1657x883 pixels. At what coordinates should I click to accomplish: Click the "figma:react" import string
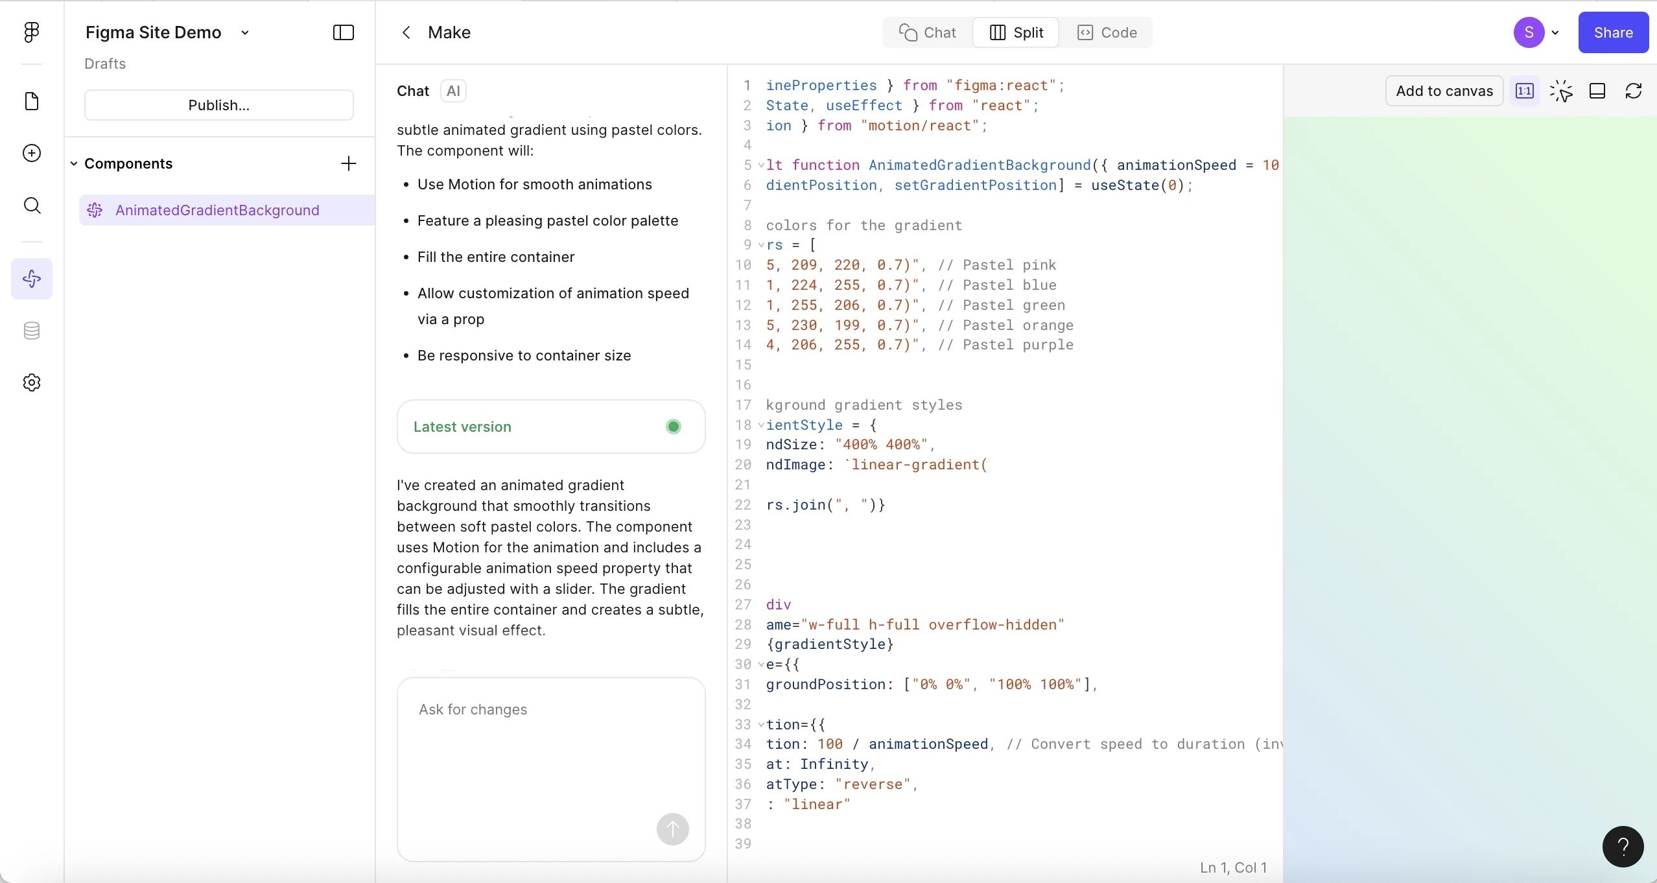tap(1002, 86)
